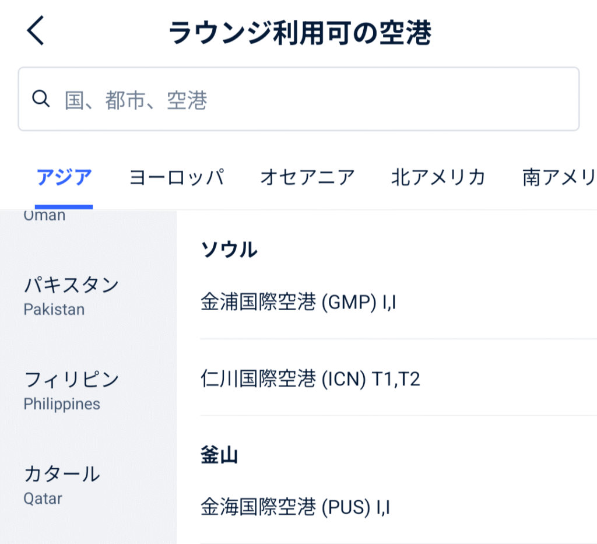Viewport: 597px width, 544px height.
Task: Switch to the ヨーロッパ tab
Action: pyautogui.click(x=177, y=177)
